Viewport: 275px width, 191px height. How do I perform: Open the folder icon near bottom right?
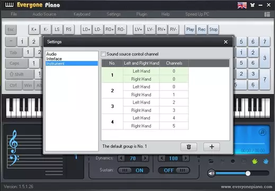[211, 161]
